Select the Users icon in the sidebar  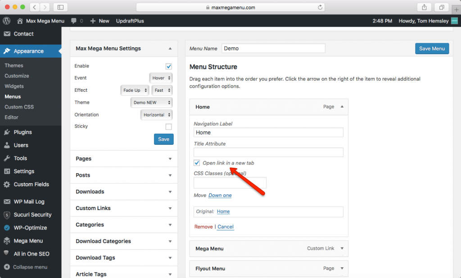(7, 145)
